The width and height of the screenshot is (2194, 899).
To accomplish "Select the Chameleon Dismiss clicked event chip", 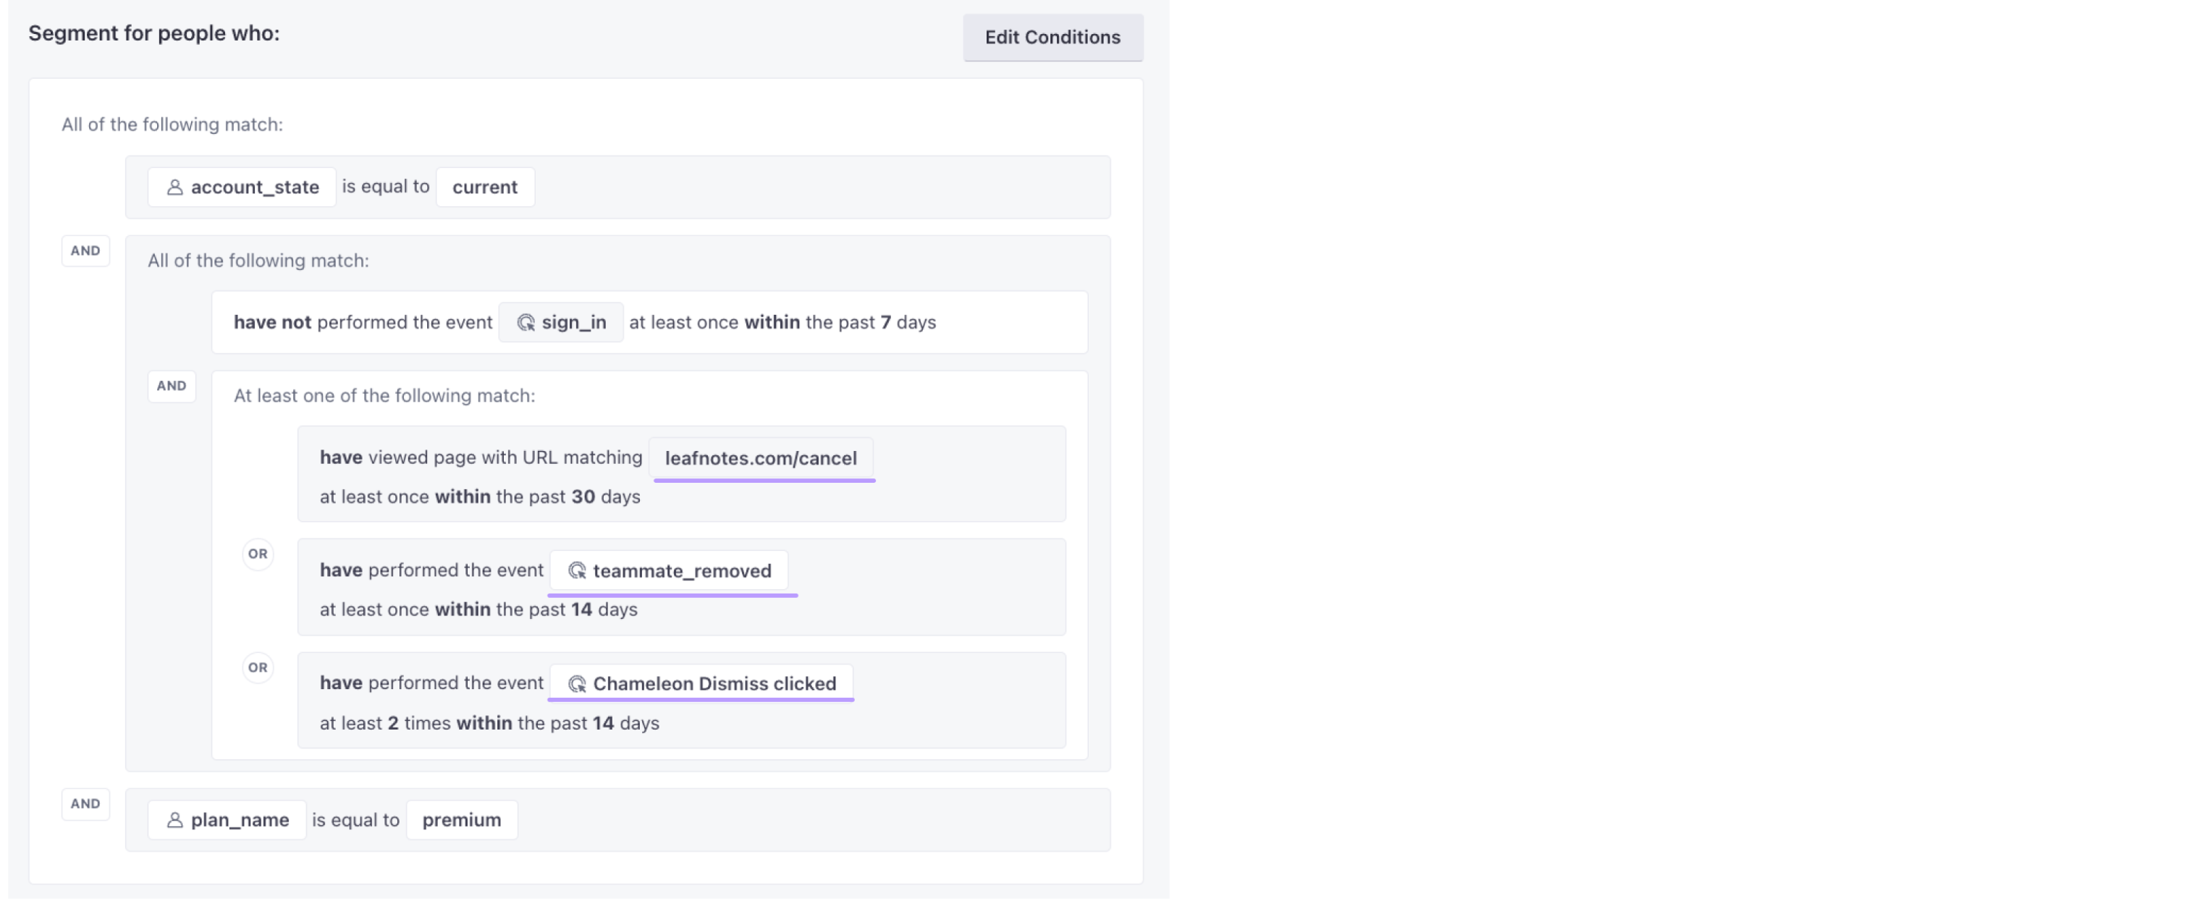I will pyautogui.click(x=702, y=683).
